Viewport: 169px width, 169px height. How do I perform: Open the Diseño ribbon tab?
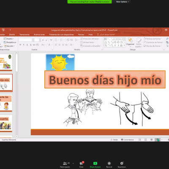pyautogui.click(x=12, y=35)
